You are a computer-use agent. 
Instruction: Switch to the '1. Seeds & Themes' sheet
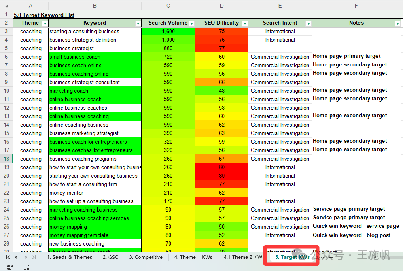coord(70,257)
